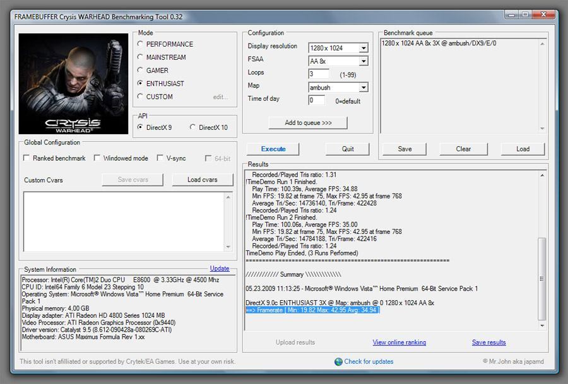Switch mode to CUSTOM
Image resolution: width=568 pixels, height=384 pixels.
pos(140,96)
